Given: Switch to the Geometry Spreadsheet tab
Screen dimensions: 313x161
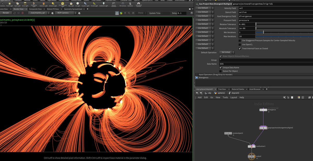Looking at the screenshot, I should point(73,9).
